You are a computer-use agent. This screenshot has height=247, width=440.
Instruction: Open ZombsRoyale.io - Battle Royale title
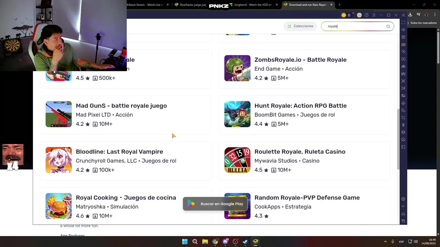[300, 60]
